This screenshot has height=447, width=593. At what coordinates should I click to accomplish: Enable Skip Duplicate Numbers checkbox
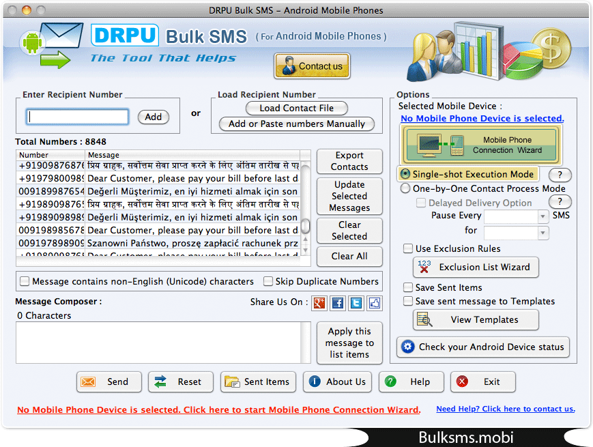268,281
